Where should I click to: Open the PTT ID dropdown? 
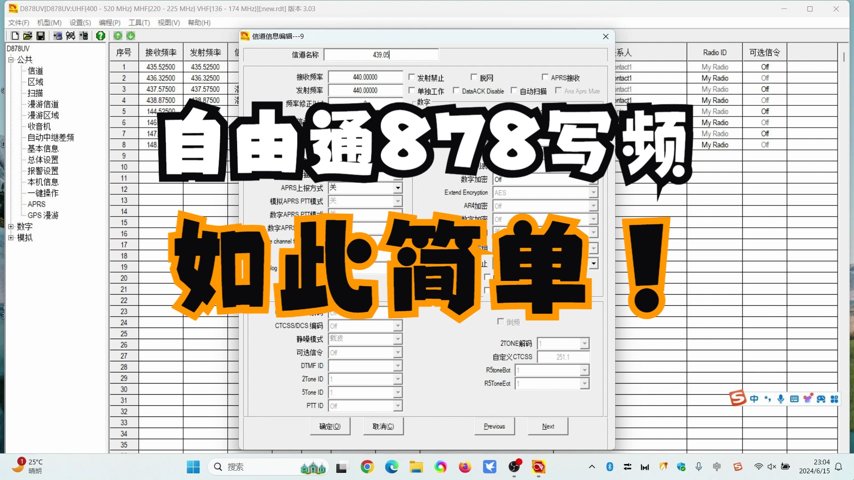[x=365, y=406]
